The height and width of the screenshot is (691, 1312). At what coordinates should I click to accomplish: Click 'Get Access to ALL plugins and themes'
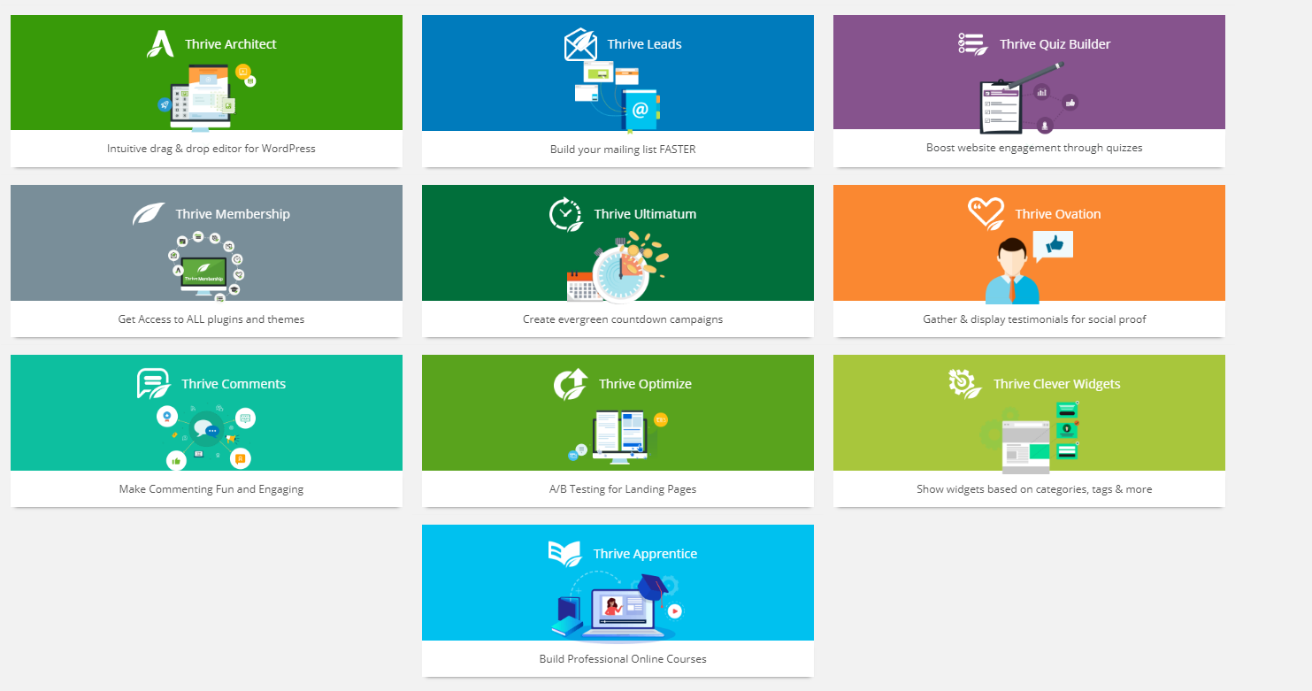tap(211, 319)
